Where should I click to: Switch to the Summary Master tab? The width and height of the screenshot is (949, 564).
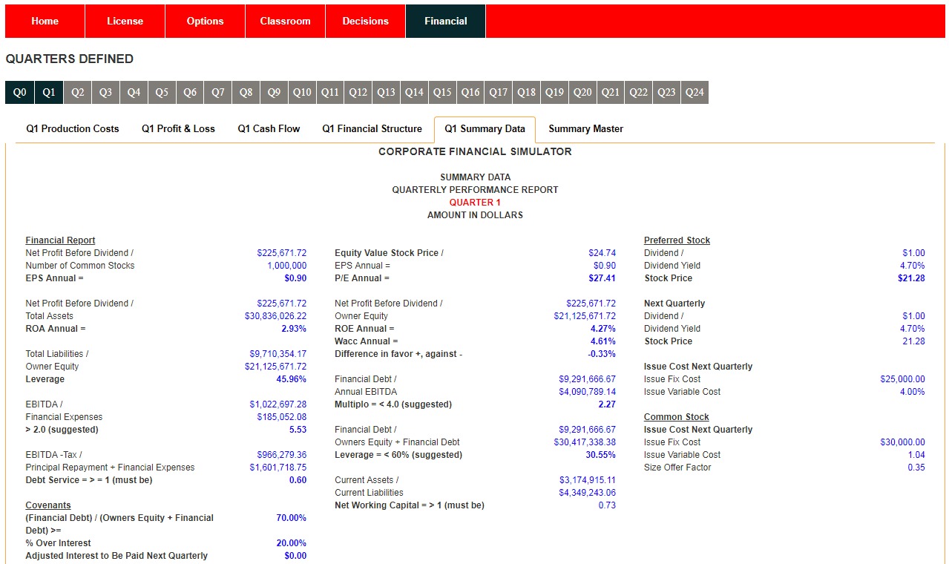[x=585, y=129]
